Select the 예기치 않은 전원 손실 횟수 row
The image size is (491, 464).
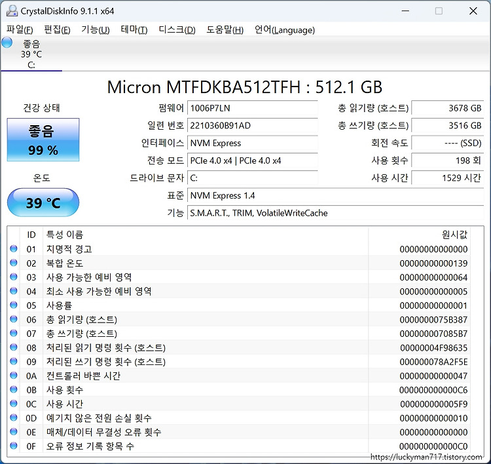coord(238,418)
